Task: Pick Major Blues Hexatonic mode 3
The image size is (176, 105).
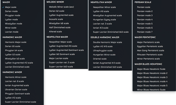Action: (152, 77)
